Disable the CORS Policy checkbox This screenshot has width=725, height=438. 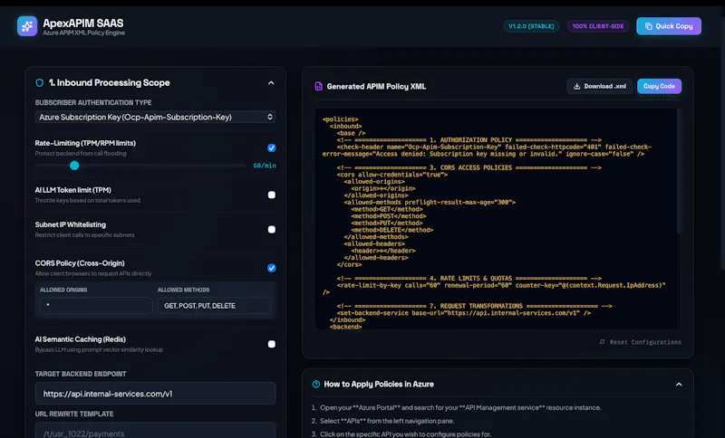point(271,268)
